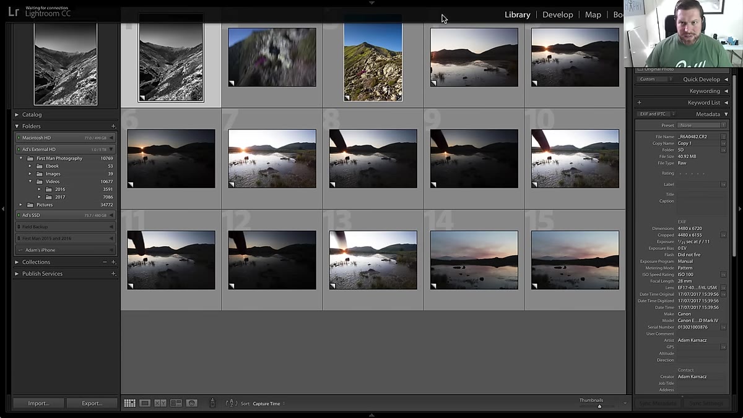Screen dimensions: 743x418
Task: Click the Copy Name field showing Copy 1
Action: click(x=698, y=143)
